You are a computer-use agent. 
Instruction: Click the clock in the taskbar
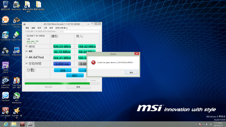(x=218, y=124)
